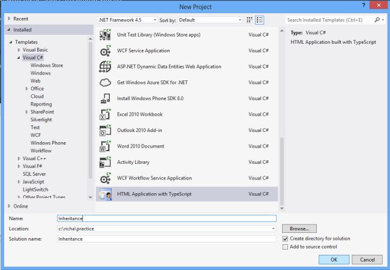The image size is (390, 270).
Task: Expand the JavaScript tree node
Action: point(19,182)
